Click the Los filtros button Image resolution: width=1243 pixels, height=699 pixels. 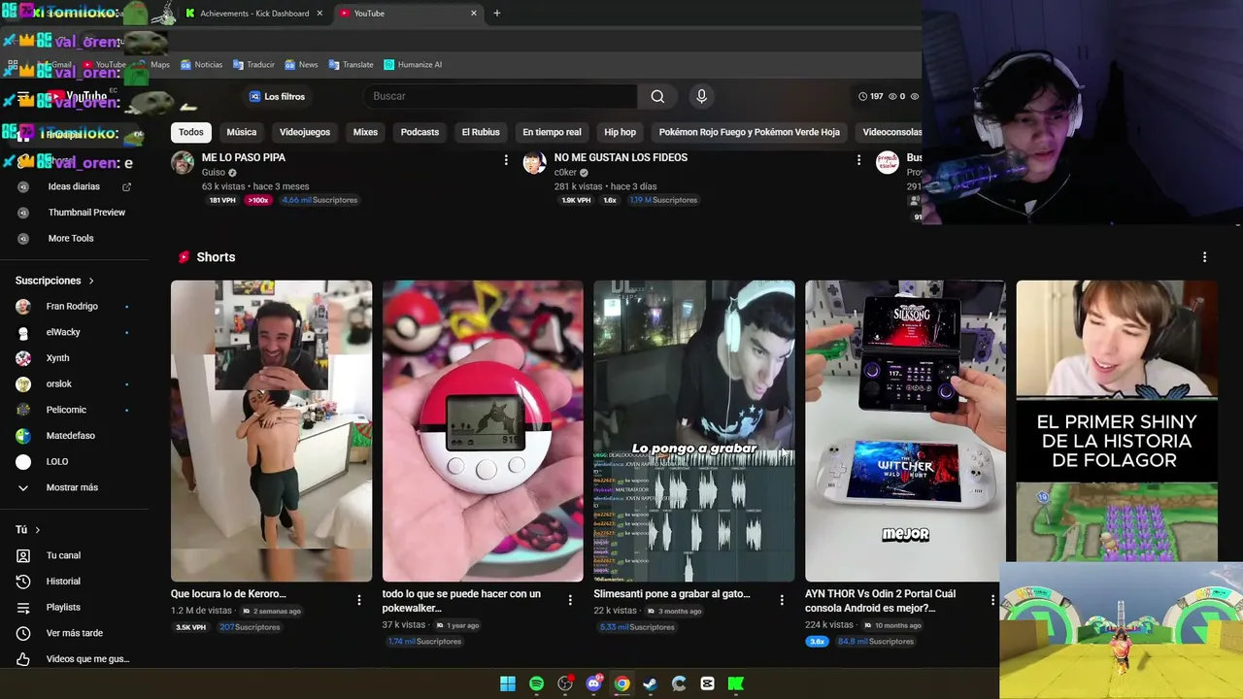[277, 96]
